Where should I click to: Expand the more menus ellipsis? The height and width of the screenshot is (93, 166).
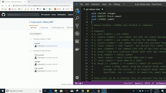click(x=124, y=4)
